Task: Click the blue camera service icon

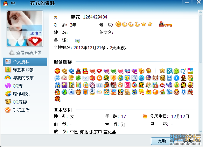Action: point(71,92)
